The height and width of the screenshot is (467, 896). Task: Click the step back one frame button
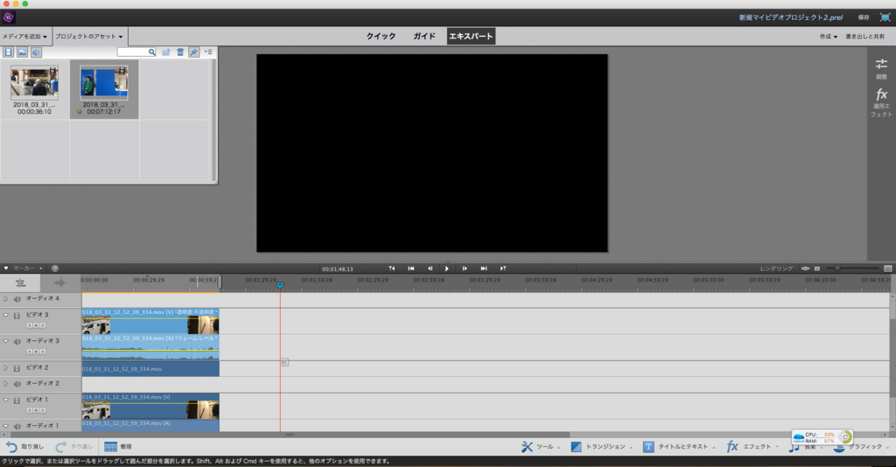pyautogui.click(x=430, y=268)
